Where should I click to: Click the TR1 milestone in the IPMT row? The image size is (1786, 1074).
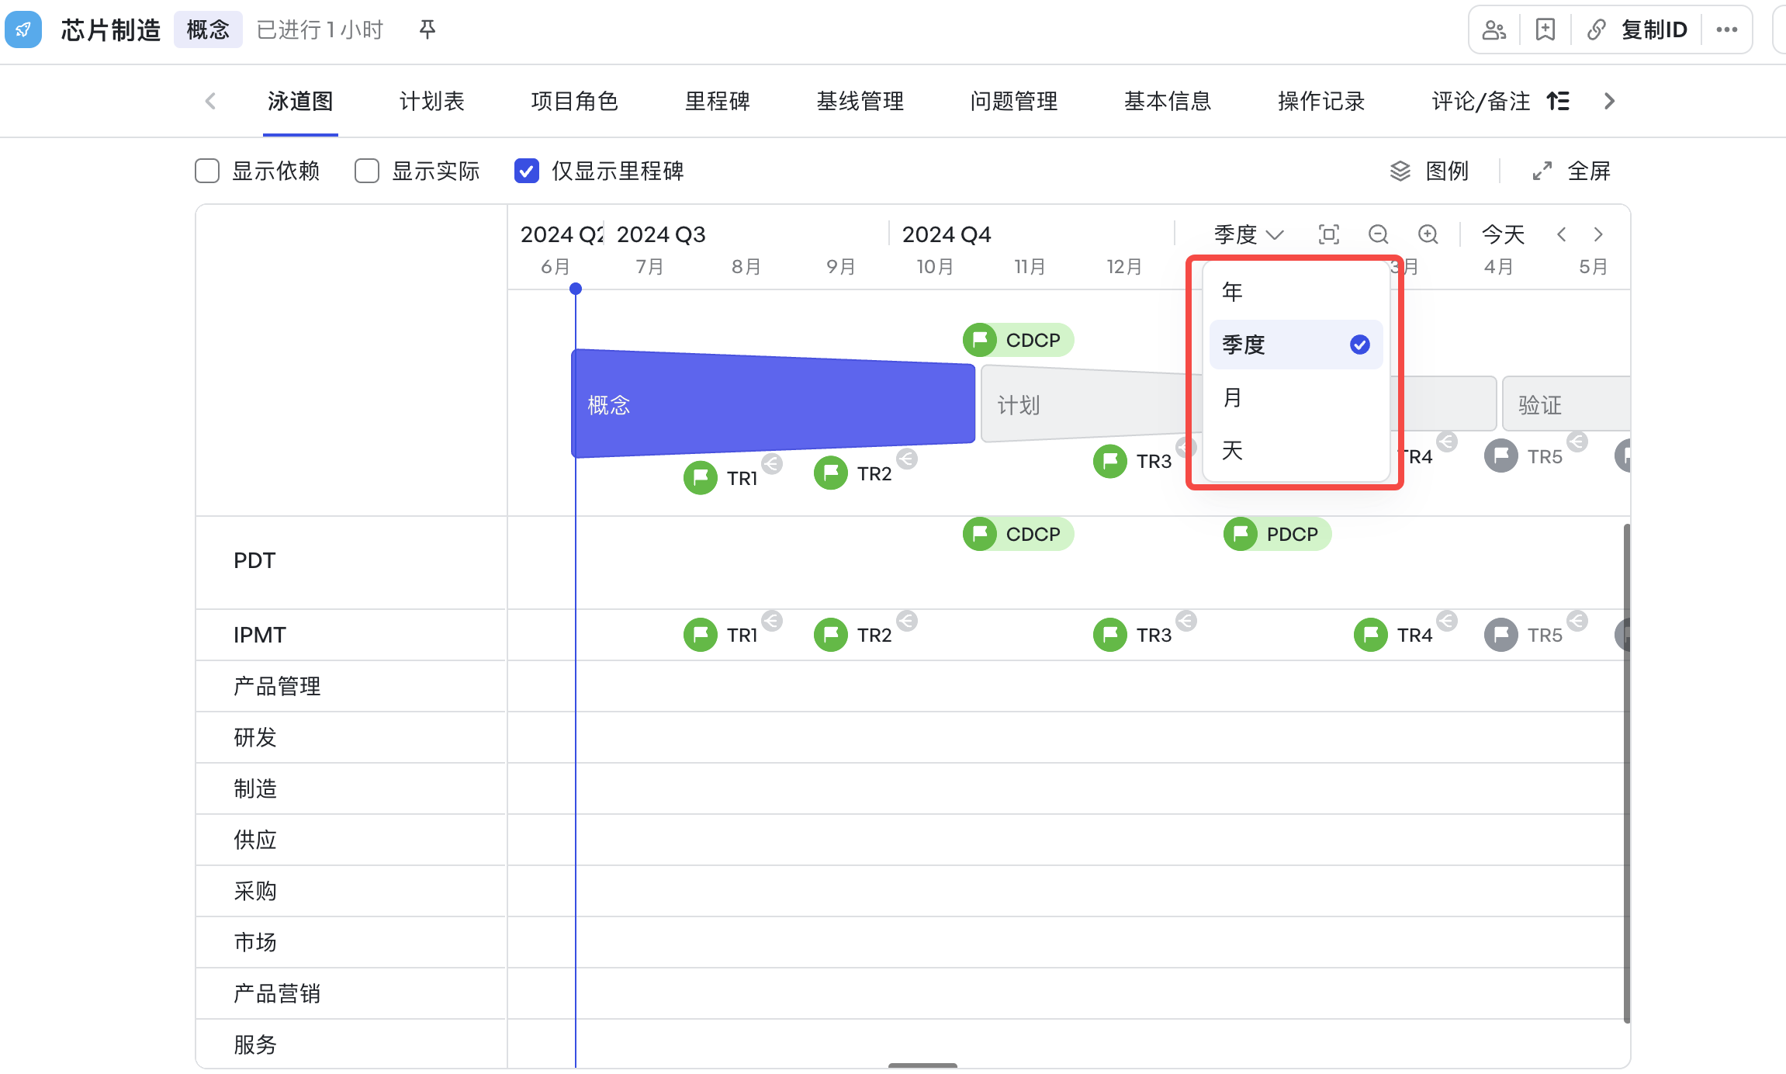(722, 635)
